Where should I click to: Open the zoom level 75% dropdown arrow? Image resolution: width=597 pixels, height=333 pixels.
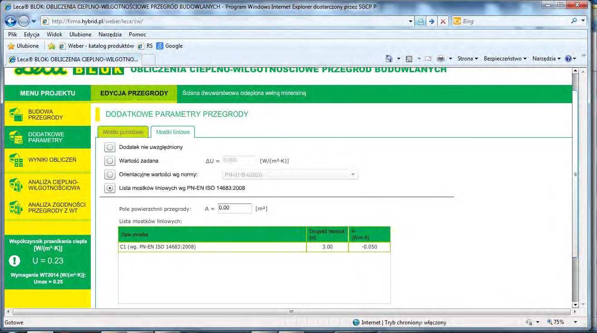(576, 322)
